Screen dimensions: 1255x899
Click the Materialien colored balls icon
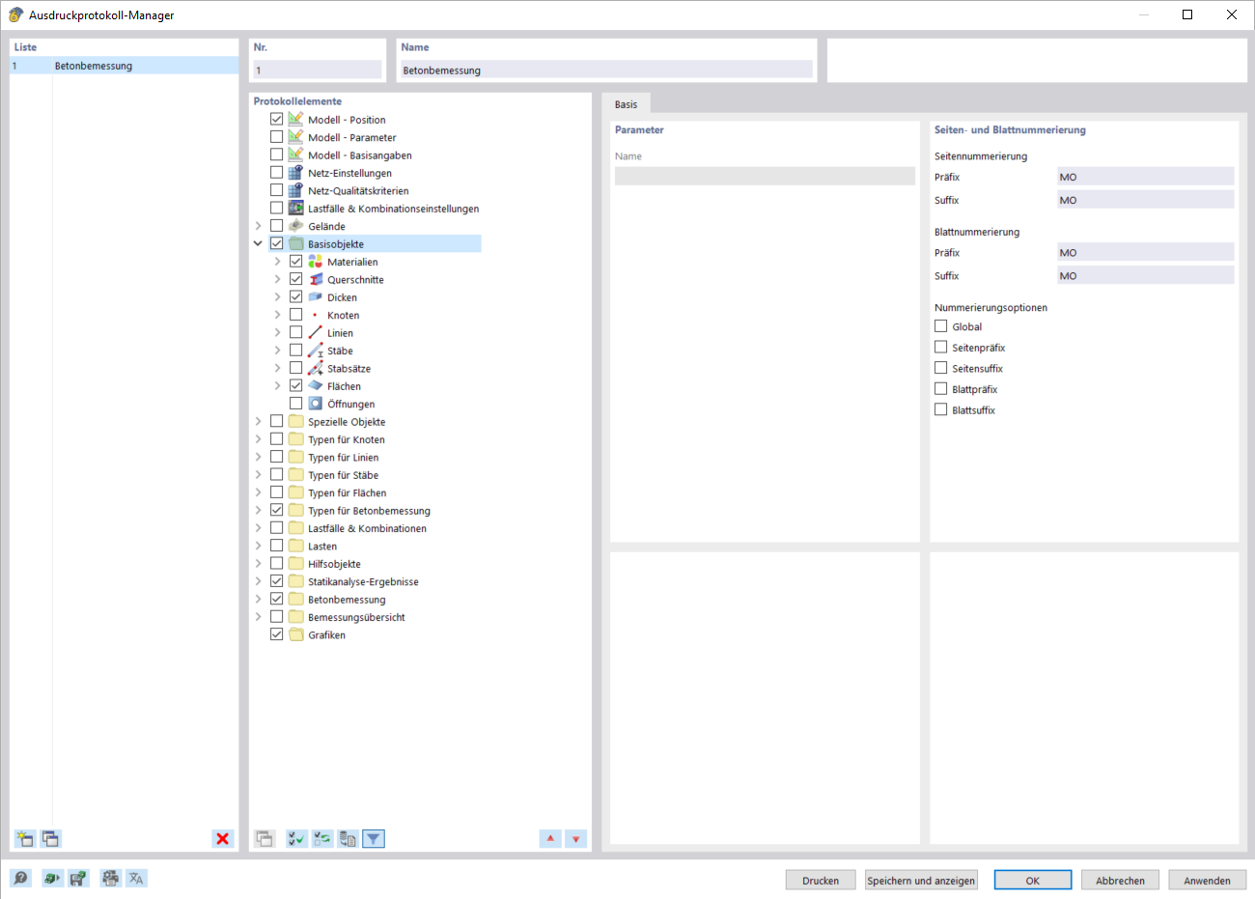316,262
